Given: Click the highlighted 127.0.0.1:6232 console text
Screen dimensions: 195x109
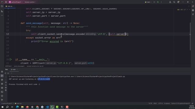Looking at the screenshot, I should pyautogui.click(x=44, y=79).
